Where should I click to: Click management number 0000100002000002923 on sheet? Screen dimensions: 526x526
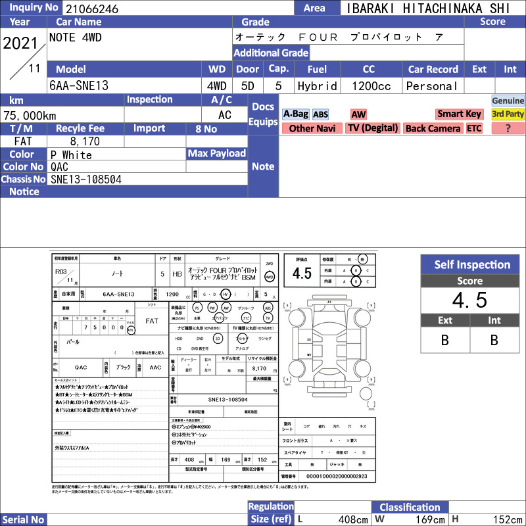pos(337,476)
